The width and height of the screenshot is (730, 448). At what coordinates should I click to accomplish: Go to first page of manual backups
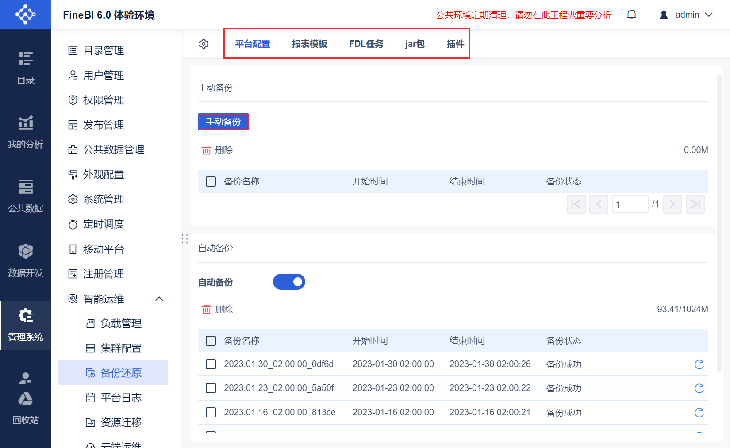pyautogui.click(x=576, y=204)
